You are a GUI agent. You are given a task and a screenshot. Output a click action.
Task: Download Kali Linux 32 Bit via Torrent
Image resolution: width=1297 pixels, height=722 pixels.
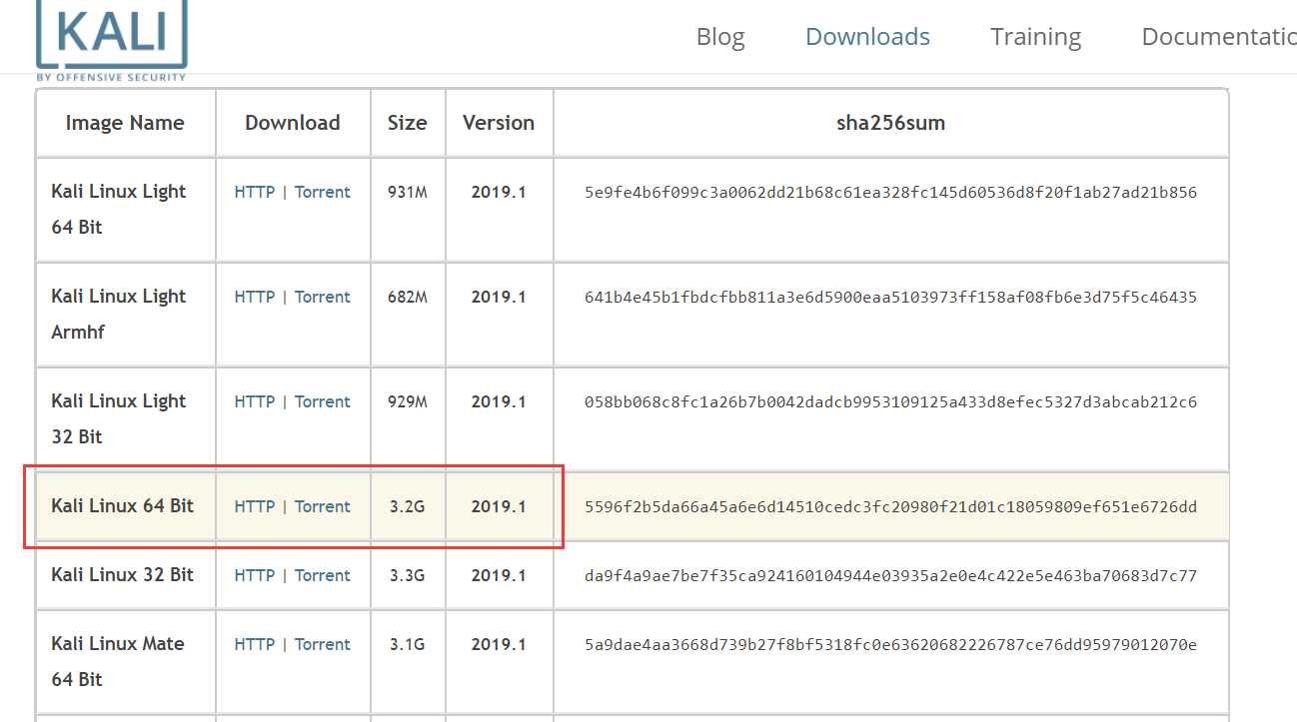click(322, 575)
